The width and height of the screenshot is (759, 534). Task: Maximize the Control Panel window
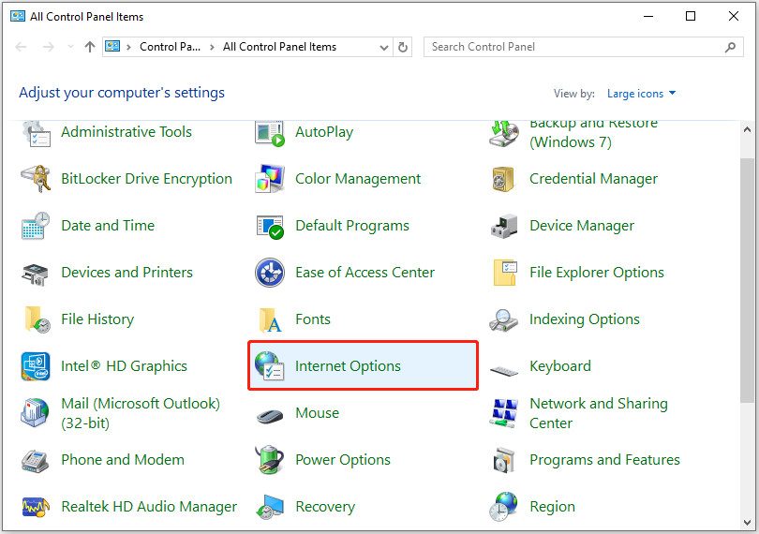(x=691, y=16)
